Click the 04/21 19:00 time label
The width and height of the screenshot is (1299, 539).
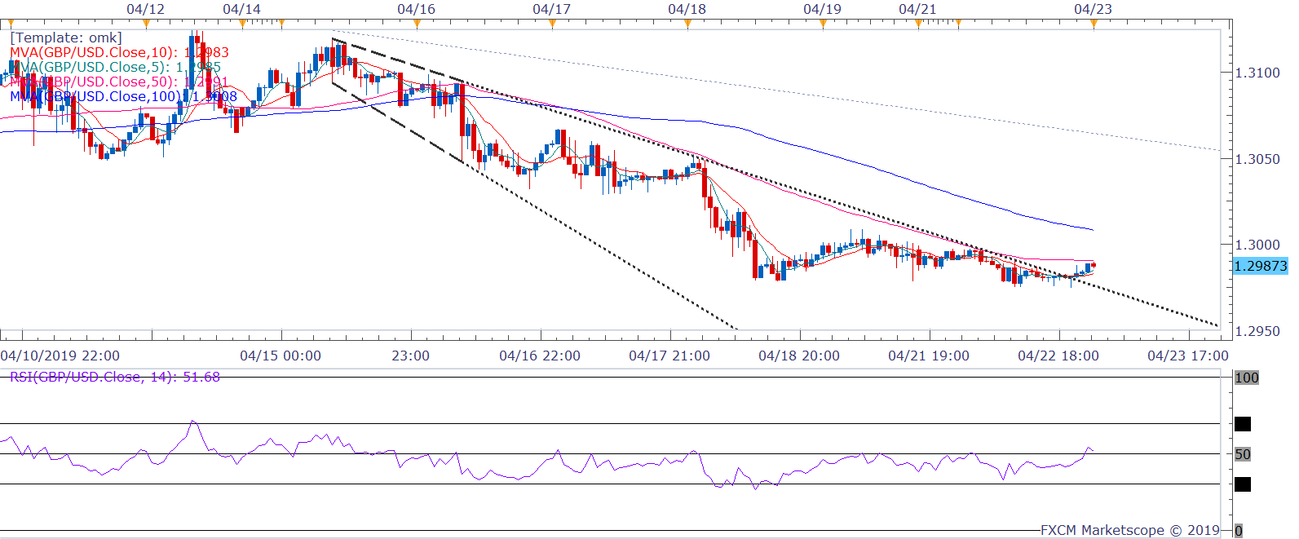929,356
